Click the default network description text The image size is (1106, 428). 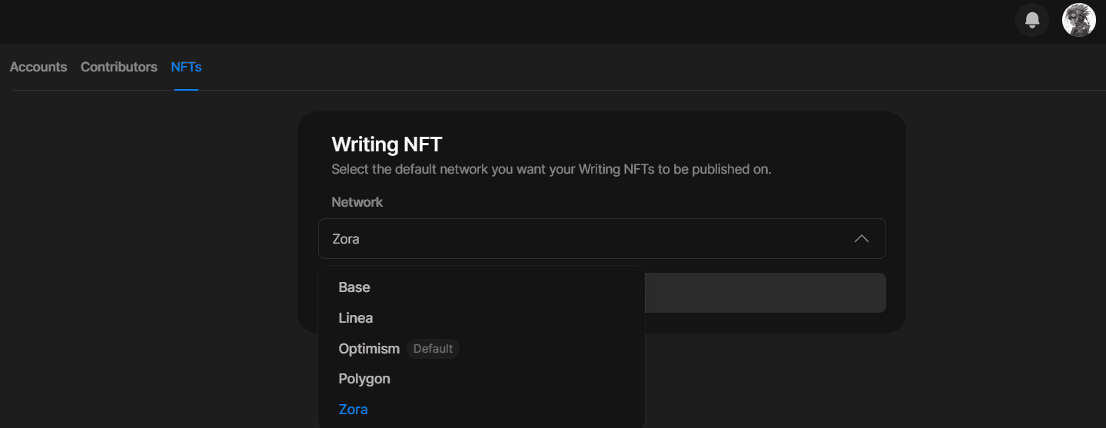coord(551,169)
